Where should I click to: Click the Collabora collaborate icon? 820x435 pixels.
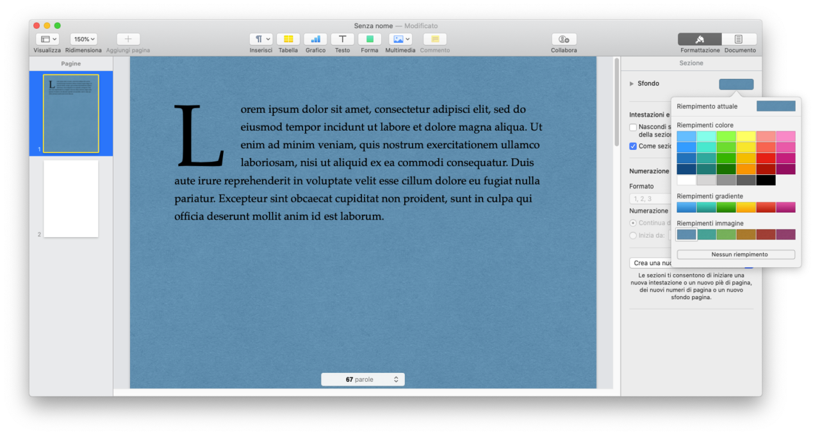tap(564, 39)
